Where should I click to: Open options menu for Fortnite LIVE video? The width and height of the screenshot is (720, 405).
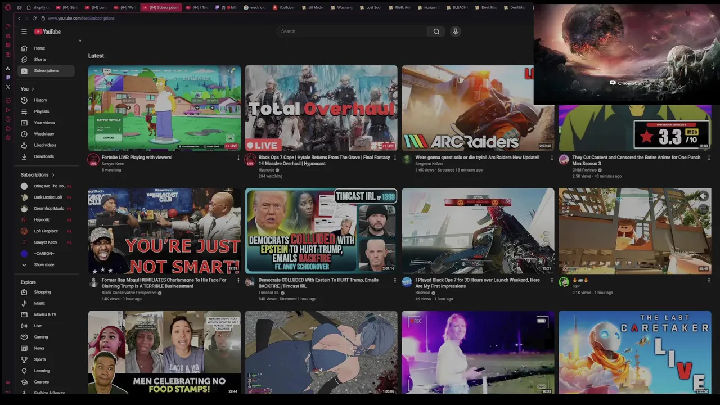coord(238,157)
